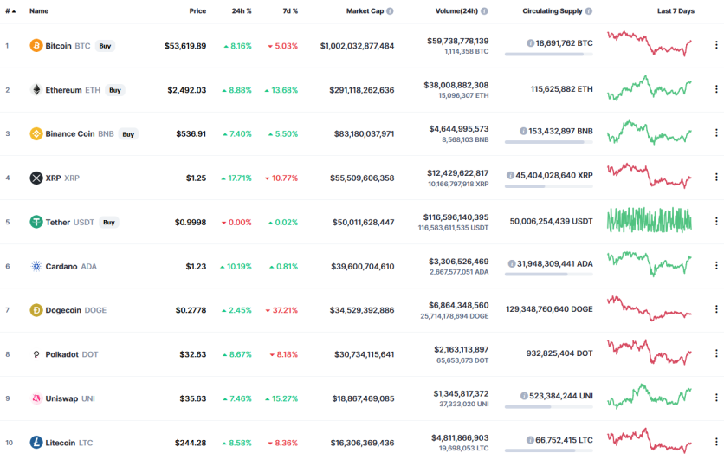Screen dimensions: 724x460
Task: Sort table by Price column header
Action: 197,11
